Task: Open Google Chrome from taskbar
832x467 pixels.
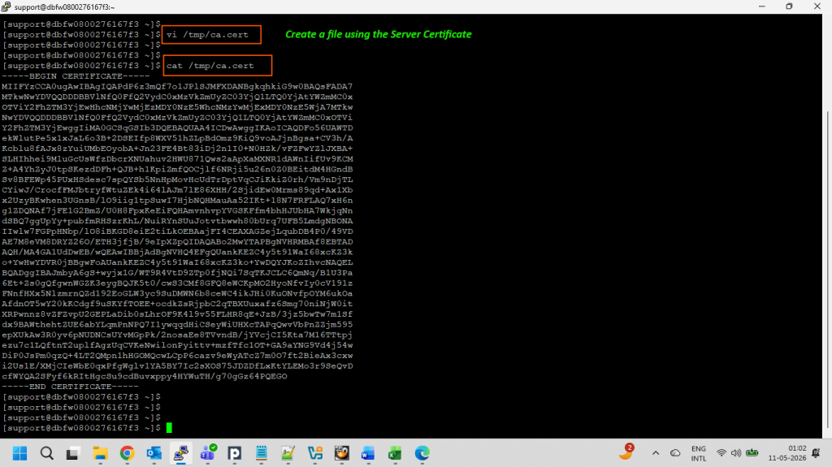Action: [127, 453]
